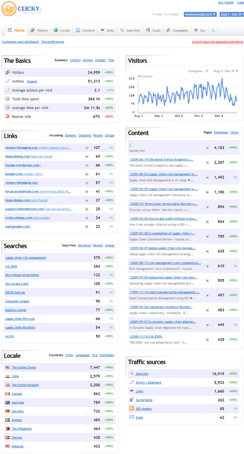
Task: Click arrow icon beside mail.google.com link
Action: [x=87, y=227]
